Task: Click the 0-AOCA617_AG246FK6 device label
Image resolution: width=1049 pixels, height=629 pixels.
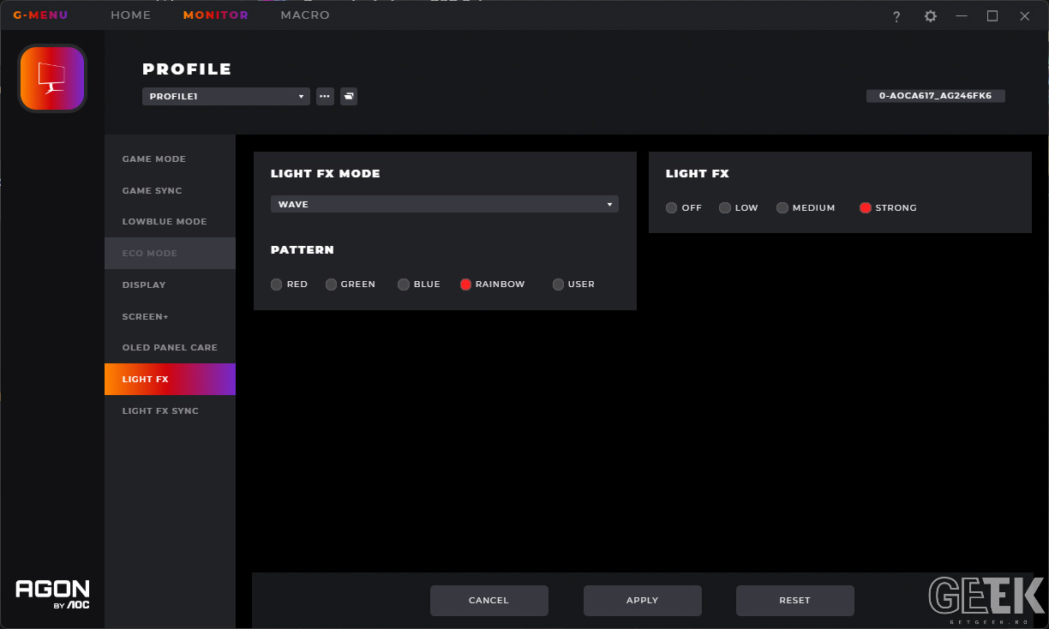Action: (935, 96)
